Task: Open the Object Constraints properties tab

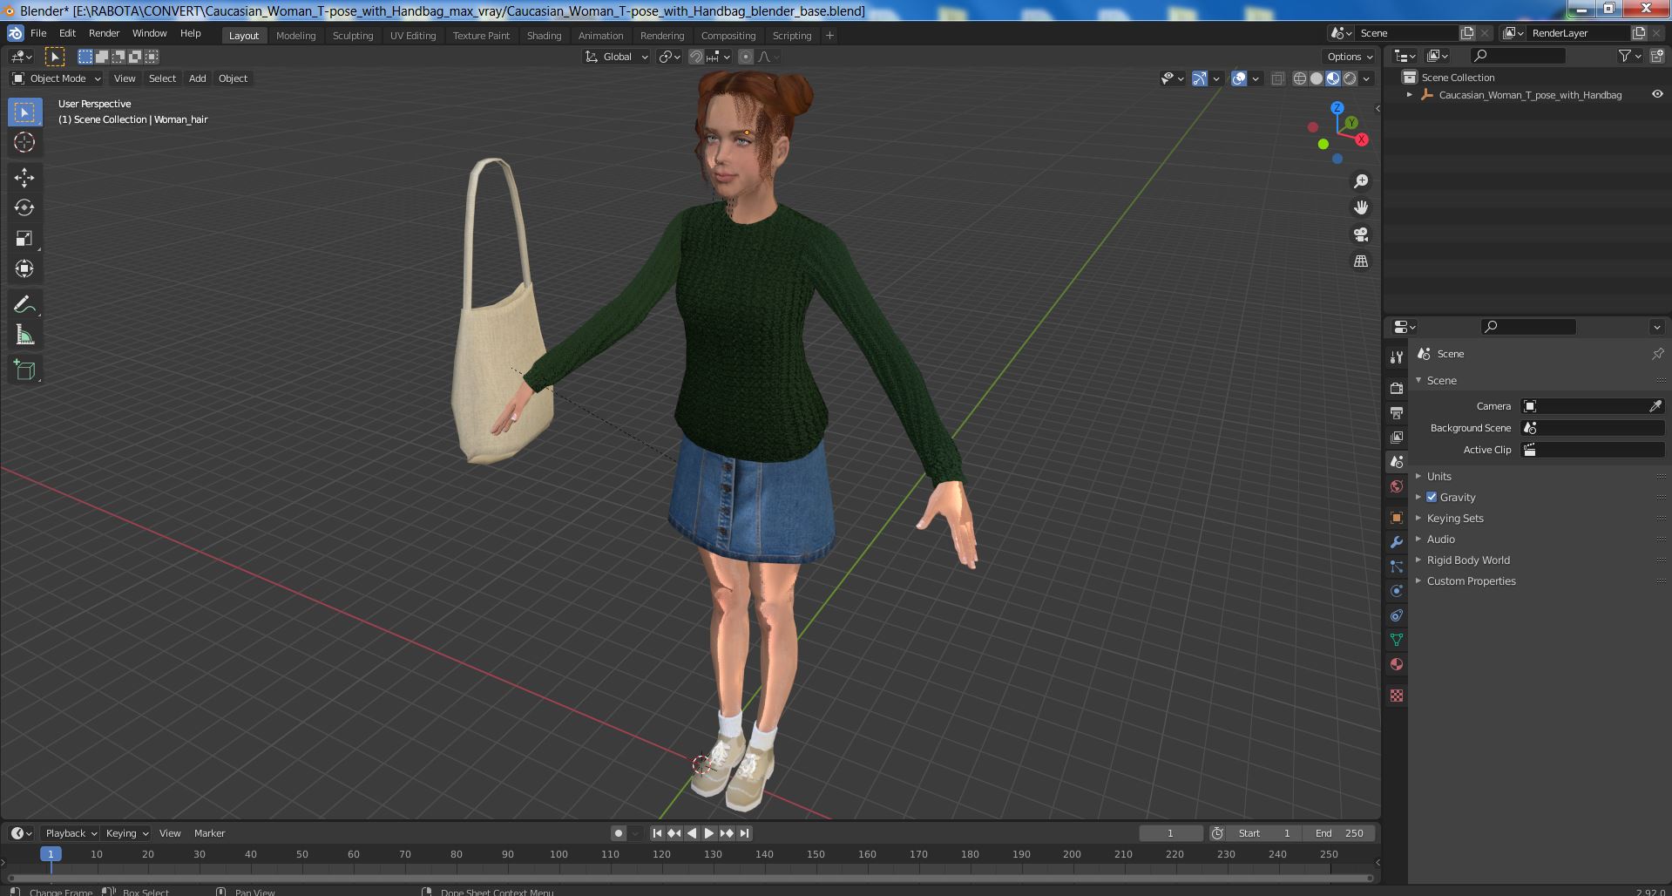Action: point(1397,615)
